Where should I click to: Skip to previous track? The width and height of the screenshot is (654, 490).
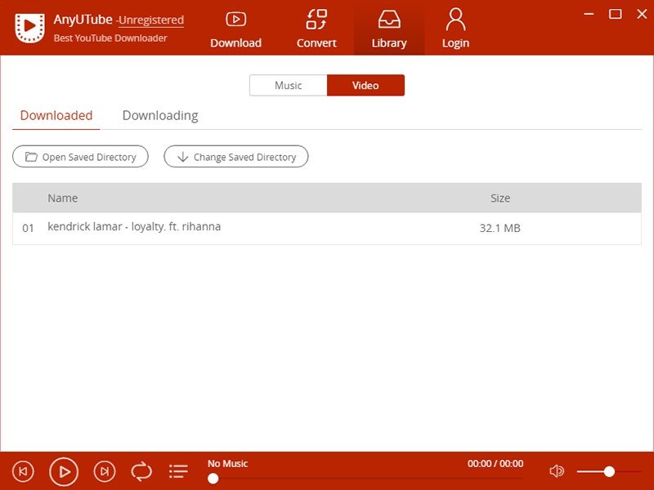(x=24, y=471)
